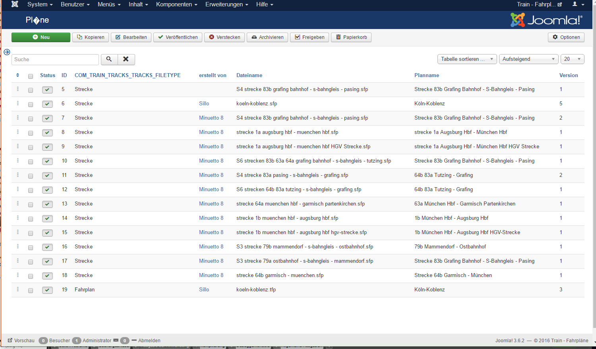Sort table by Dateiname column header

tap(249, 75)
